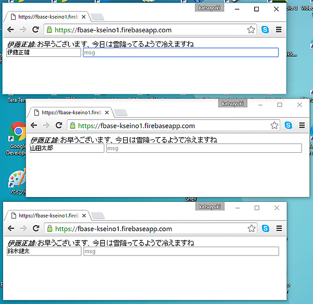Click bookmark star in bottom Chrome window
This screenshot has height=304, width=313.
coord(251,228)
